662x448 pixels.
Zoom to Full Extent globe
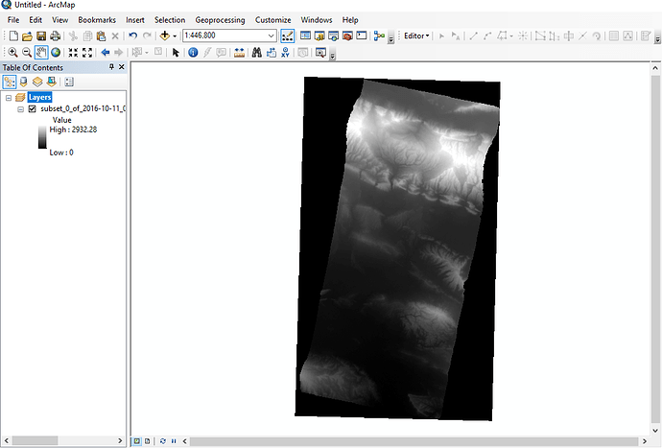(56, 53)
